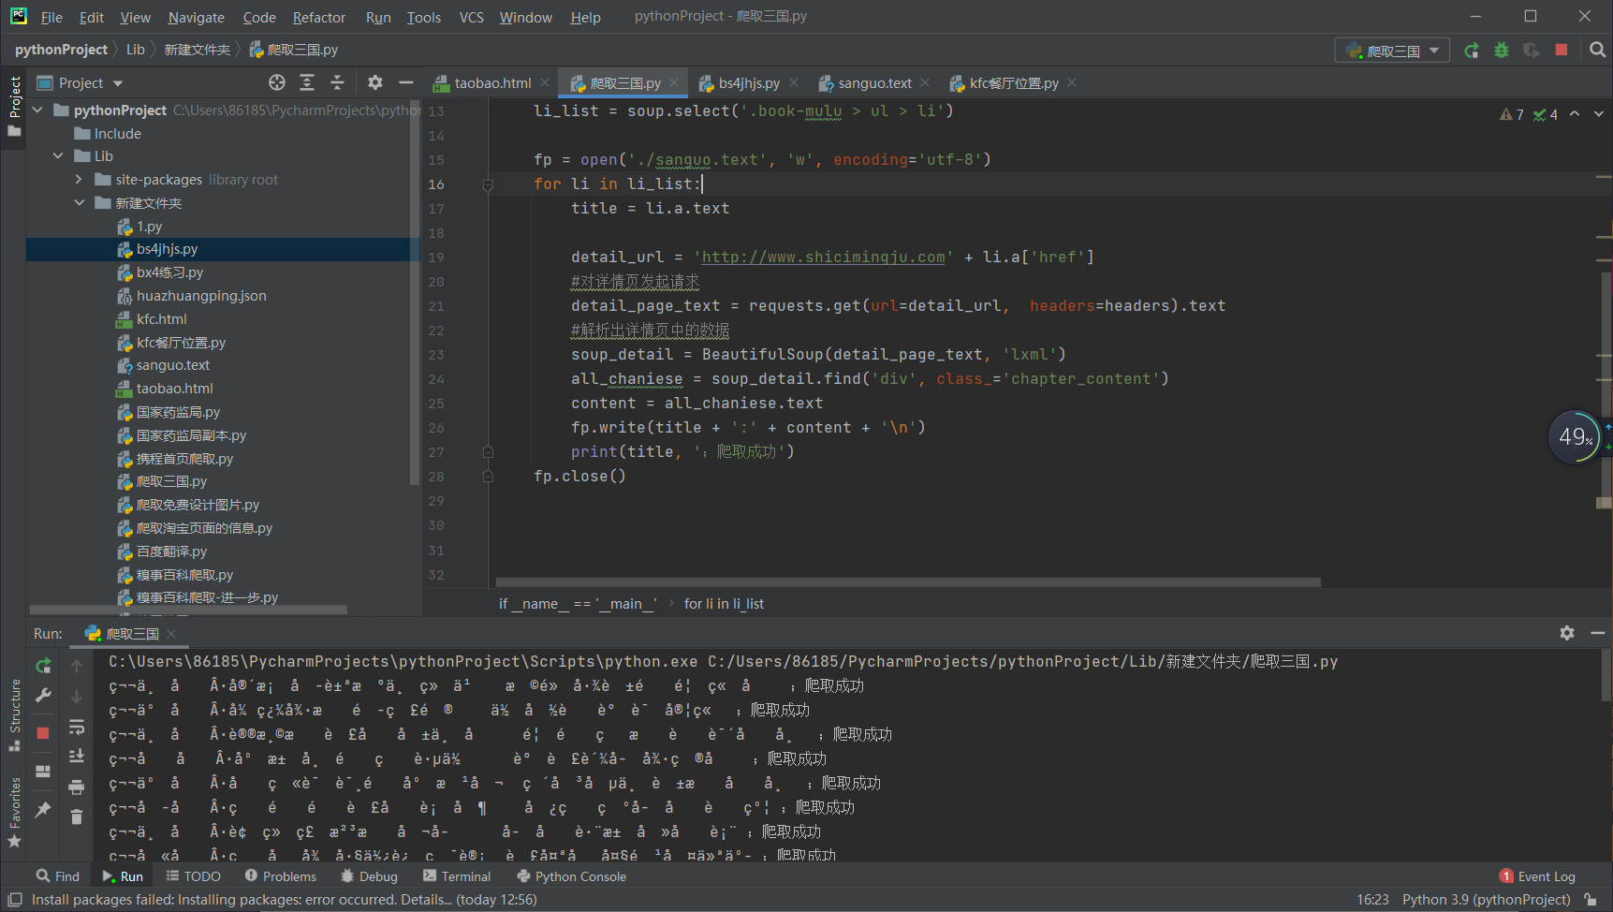This screenshot has width=1613, height=912.
Task: Open the Python Console tool window
Action: [x=571, y=876]
